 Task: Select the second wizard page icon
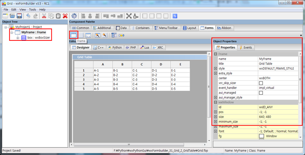click(105, 35)
